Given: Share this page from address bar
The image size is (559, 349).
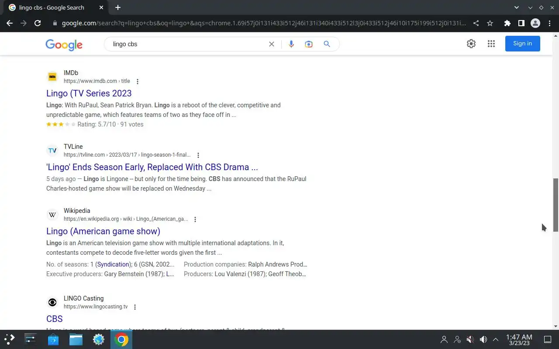Looking at the screenshot, I should coord(476,23).
